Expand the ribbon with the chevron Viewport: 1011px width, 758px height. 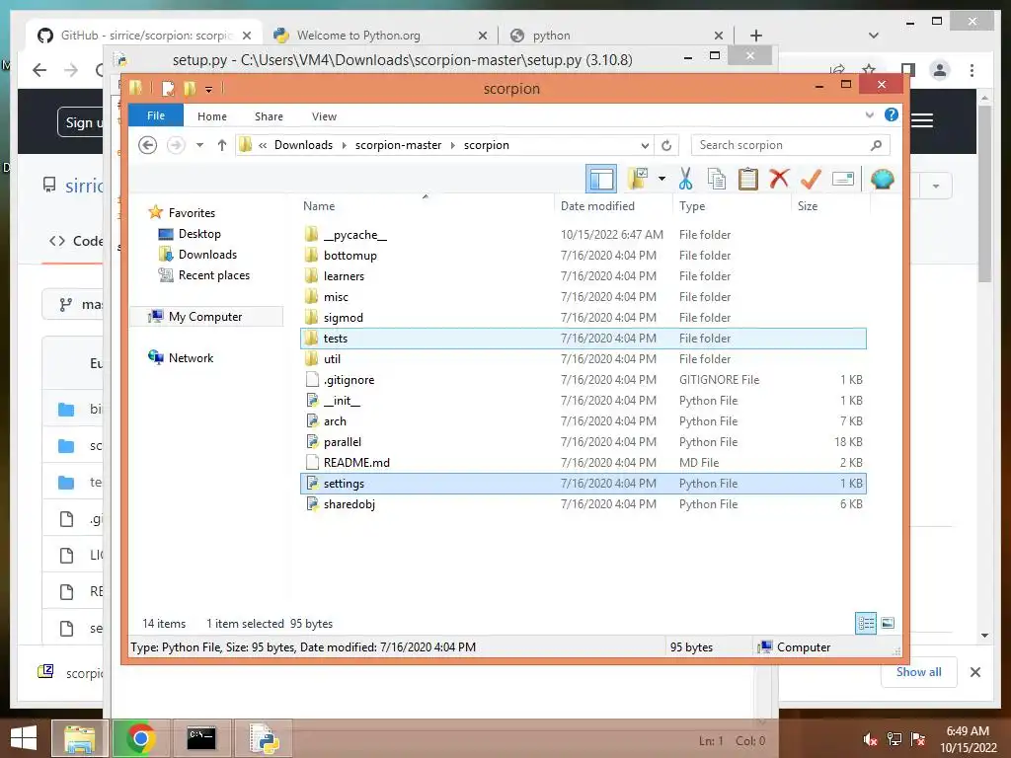click(869, 115)
